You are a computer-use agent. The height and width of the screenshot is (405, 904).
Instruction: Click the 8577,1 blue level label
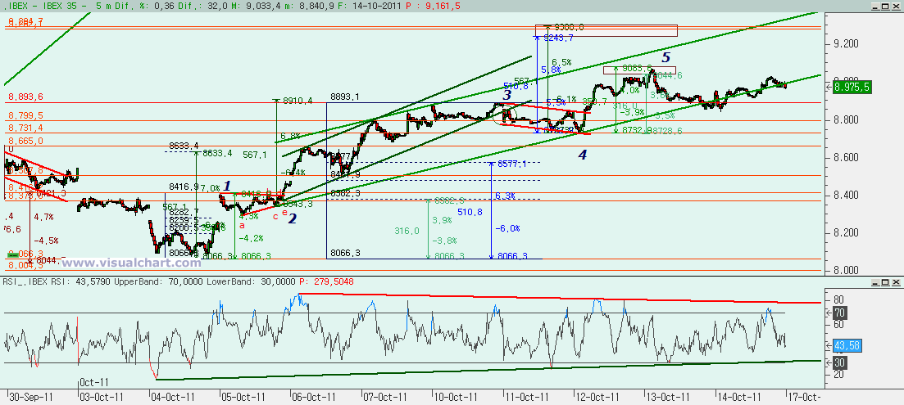511,164
